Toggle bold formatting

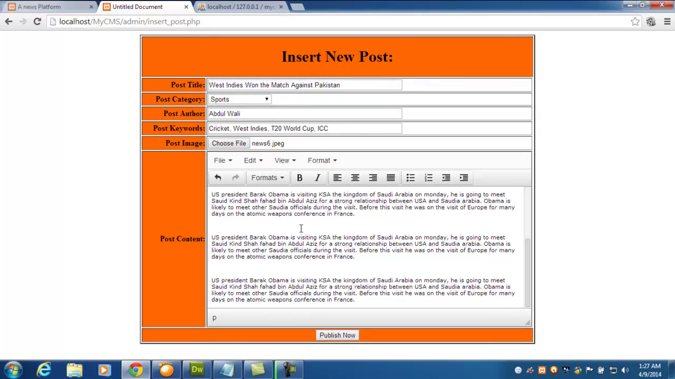point(300,178)
